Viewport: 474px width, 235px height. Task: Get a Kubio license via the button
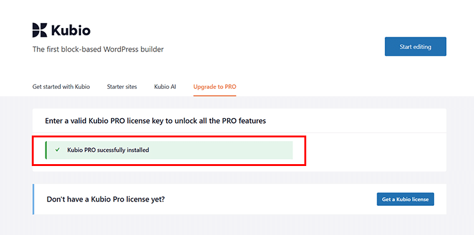tap(405, 199)
